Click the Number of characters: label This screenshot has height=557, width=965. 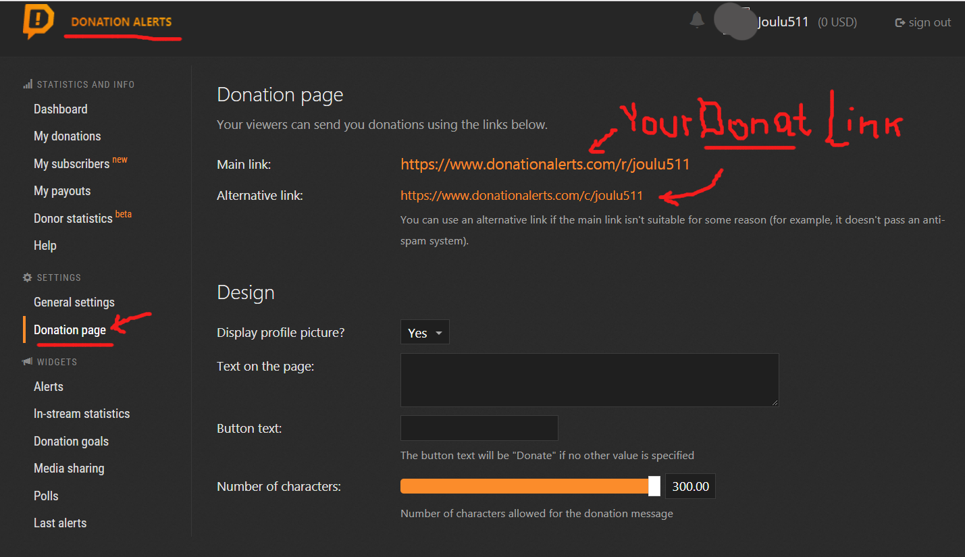pyautogui.click(x=279, y=486)
